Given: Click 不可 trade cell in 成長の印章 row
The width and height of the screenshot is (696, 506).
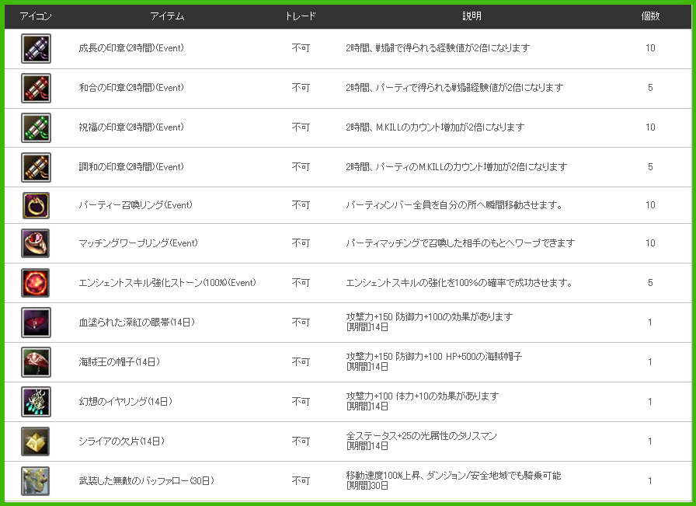Looking at the screenshot, I should [301, 48].
